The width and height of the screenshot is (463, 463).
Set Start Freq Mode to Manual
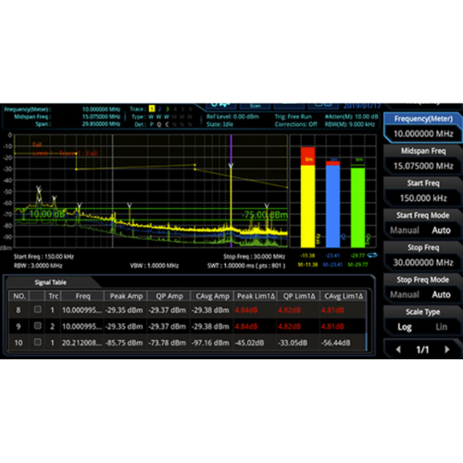pos(405,231)
